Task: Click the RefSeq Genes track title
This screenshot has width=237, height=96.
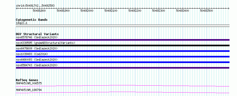Action: 27,80
